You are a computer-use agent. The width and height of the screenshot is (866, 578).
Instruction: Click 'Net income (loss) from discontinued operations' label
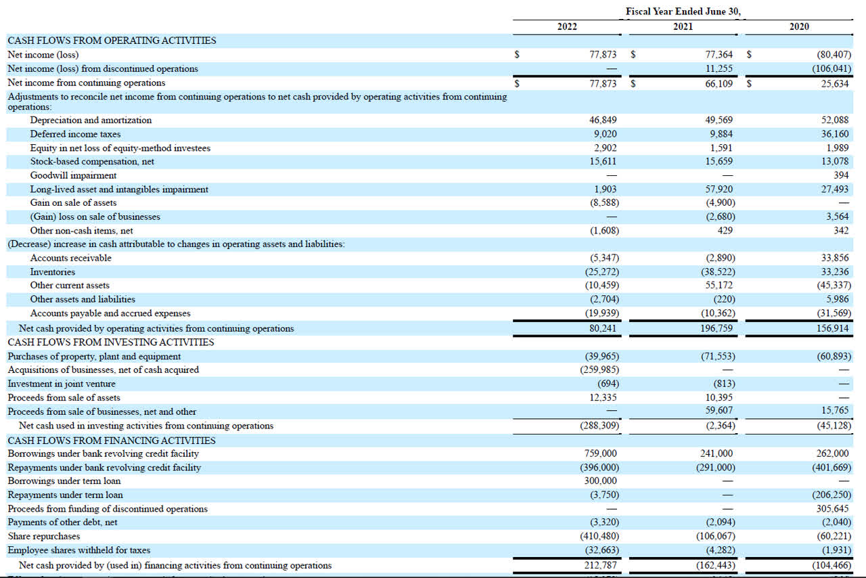click(x=103, y=68)
